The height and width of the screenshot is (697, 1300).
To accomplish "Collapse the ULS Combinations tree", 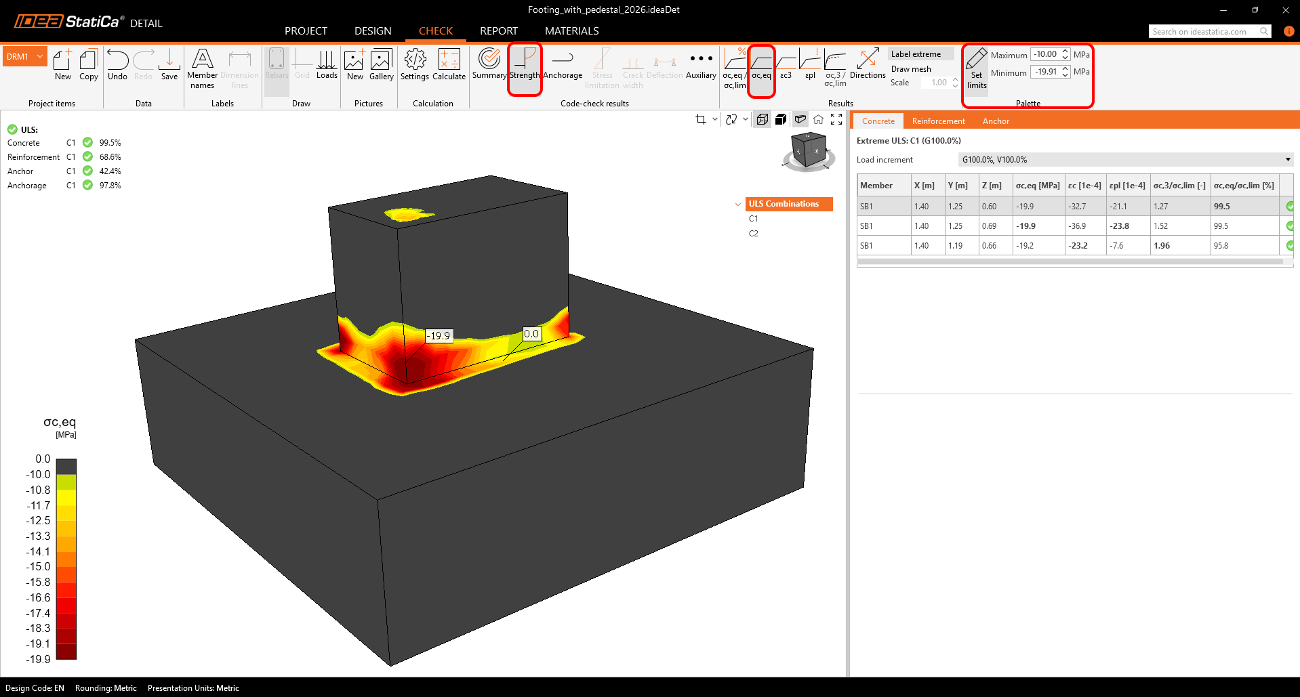I will point(738,204).
